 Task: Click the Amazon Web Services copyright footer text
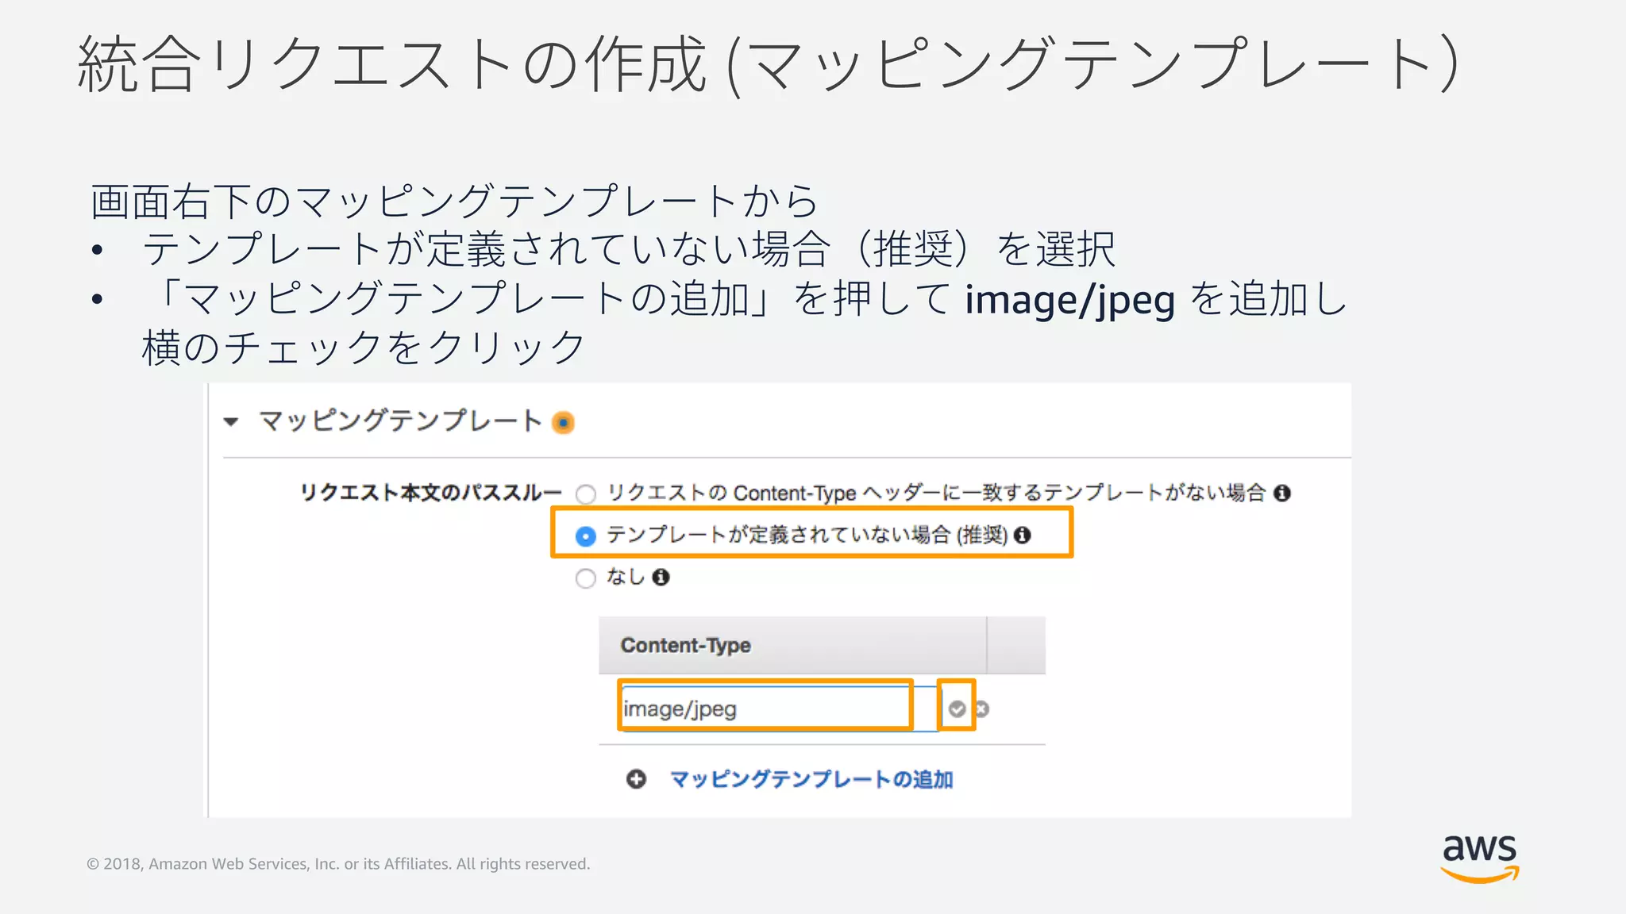[338, 864]
